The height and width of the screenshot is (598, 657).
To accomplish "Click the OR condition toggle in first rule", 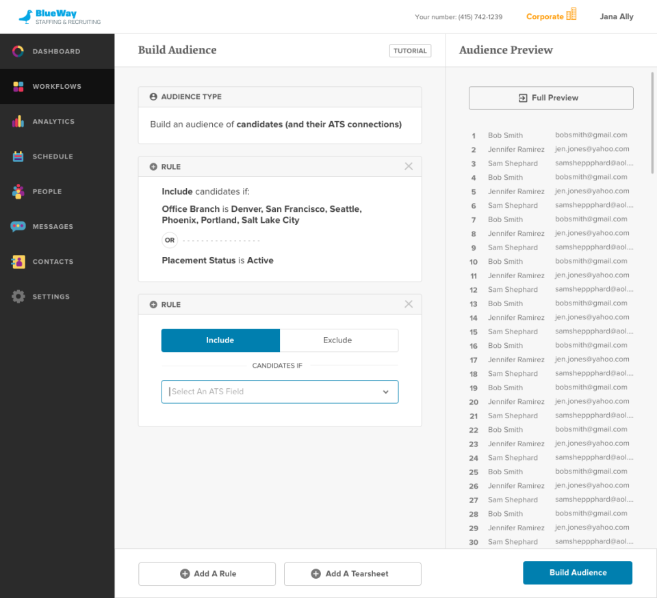I will click(170, 241).
